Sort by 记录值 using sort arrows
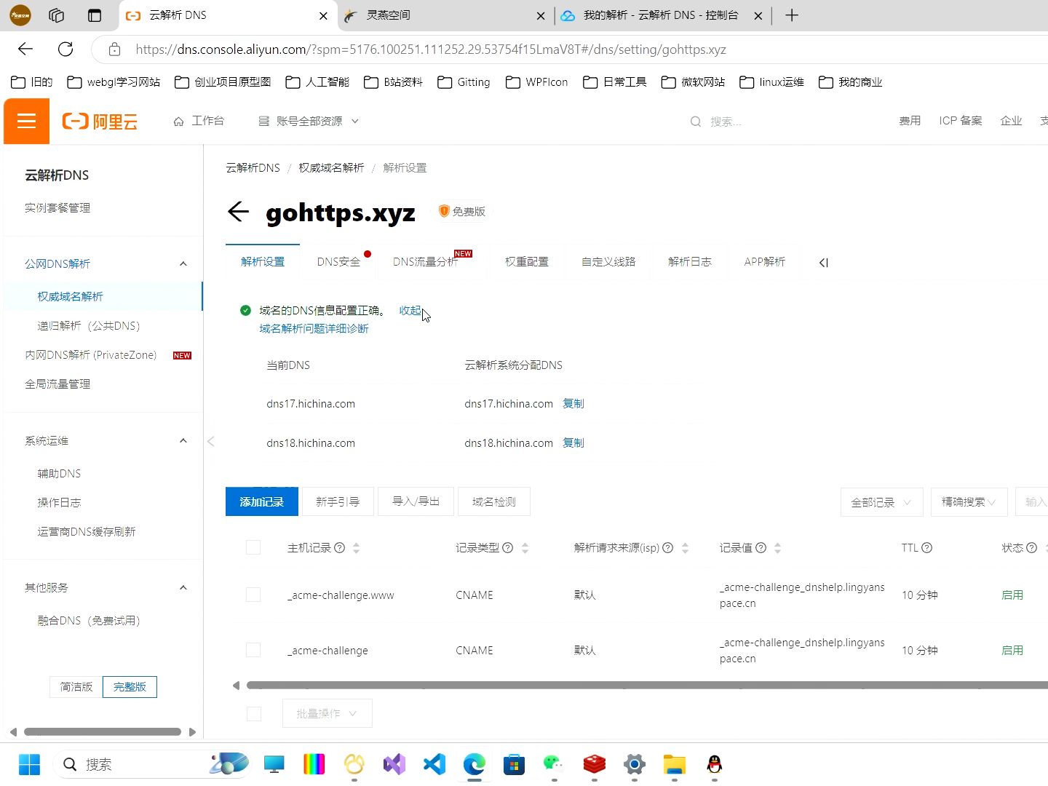The width and height of the screenshot is (1048, 786). (x=777, y=548)
